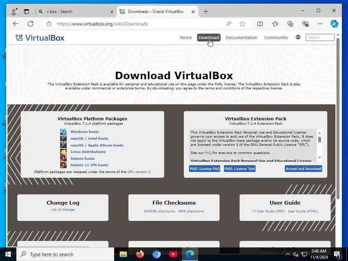Go to the Home menu item
The image size is (348, 261).
click(186, 37)
